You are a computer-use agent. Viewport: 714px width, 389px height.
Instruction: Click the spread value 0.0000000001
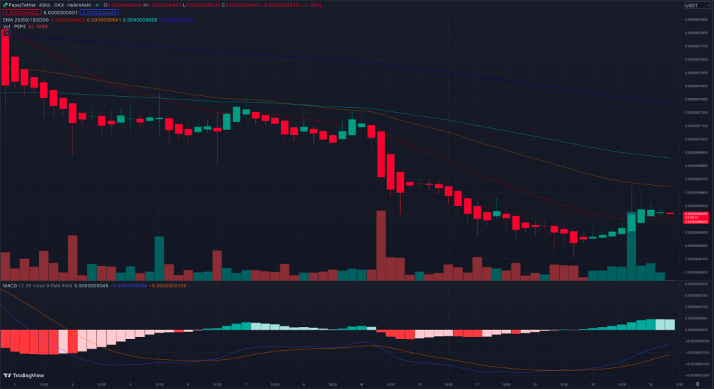pyautogui.click(x=61, y=13)
